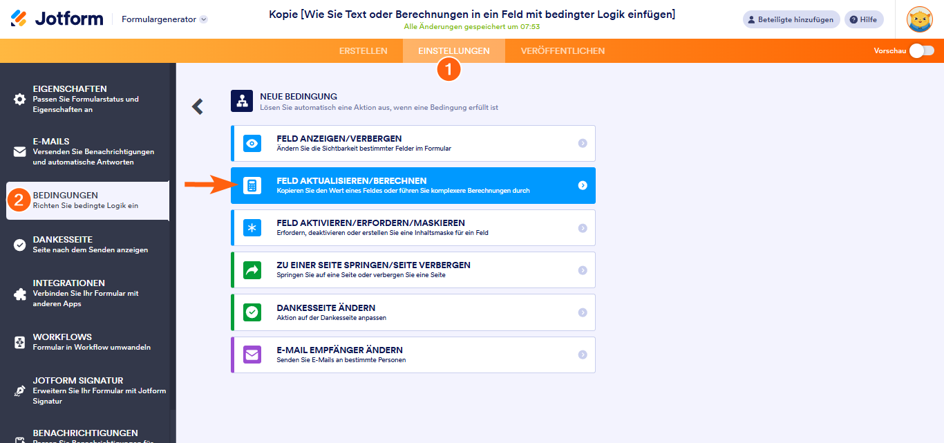Image resolution: width=944 pixels, height=443 pixels.
Task: Click the green jump arrow icon
Action: click(252, 270)
